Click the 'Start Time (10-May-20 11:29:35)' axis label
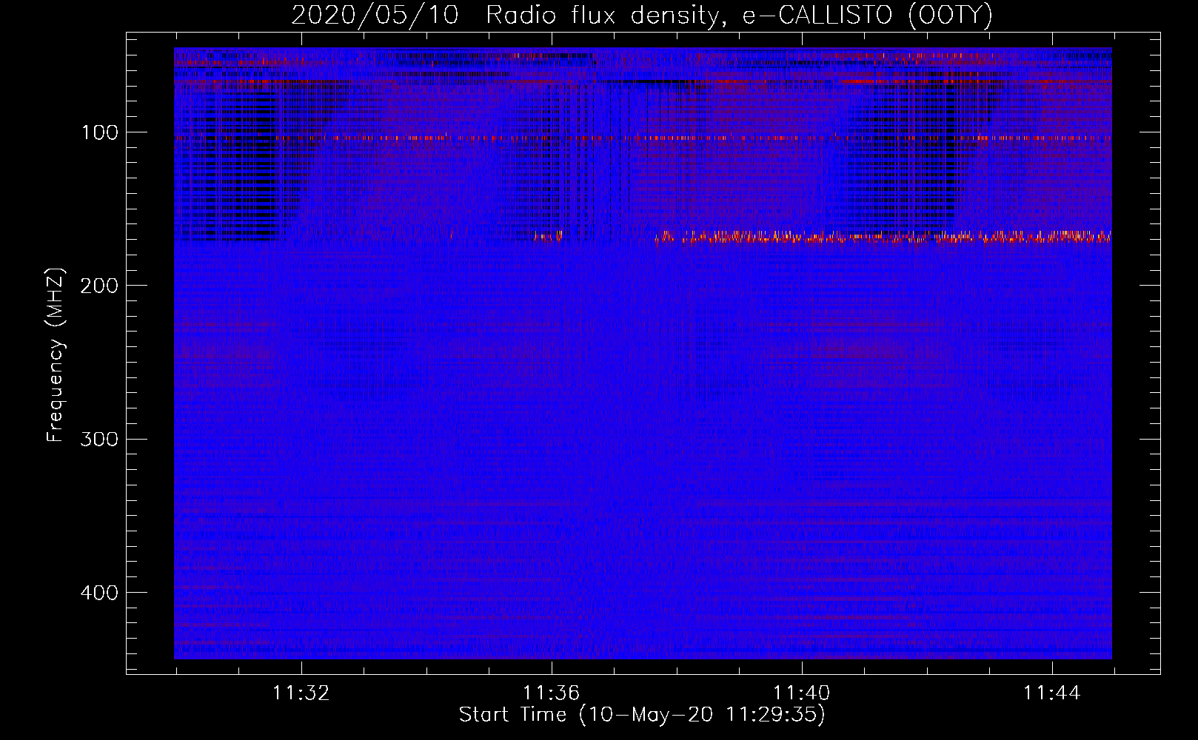 click(642, 715)
